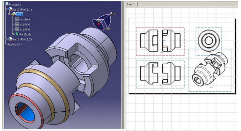The image size is (241, 131).
Task: Select the PartBody label
Action: click(x=26, y=34)
